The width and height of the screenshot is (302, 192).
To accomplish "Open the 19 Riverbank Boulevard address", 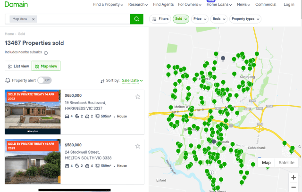I will [x=85, y=106].
